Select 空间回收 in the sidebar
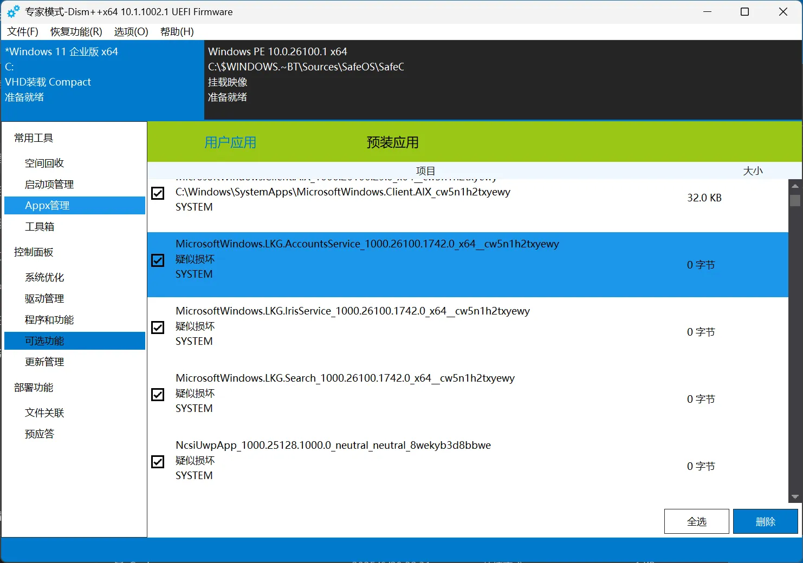Image resolution: width=803 pixels, height=563 pixels. tap(44, 163)
